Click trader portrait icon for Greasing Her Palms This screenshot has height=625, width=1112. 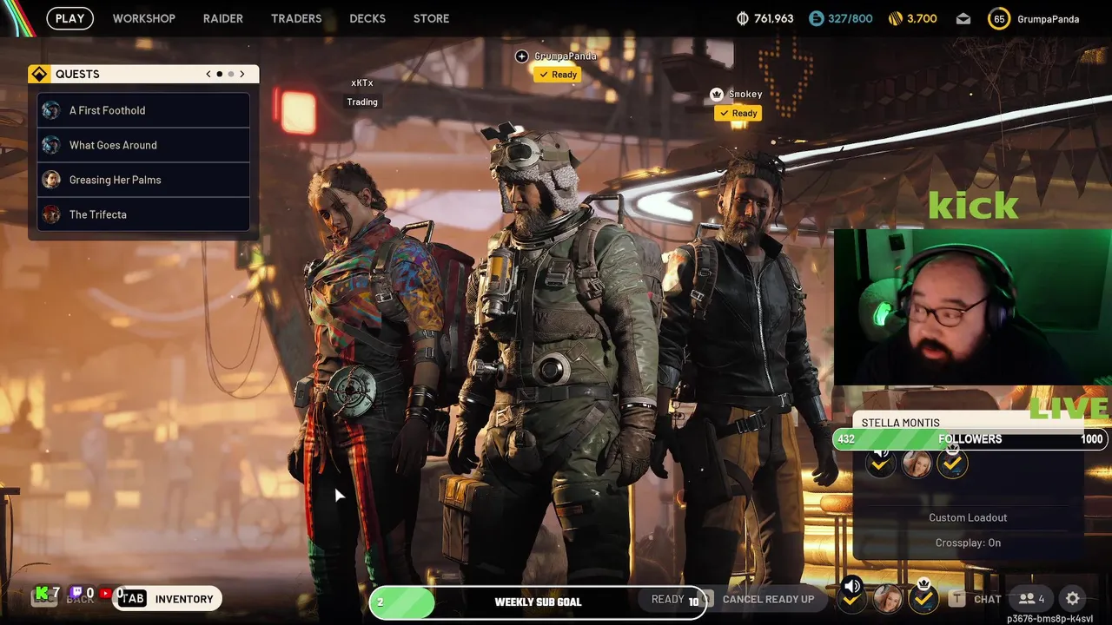pos(51,180)
